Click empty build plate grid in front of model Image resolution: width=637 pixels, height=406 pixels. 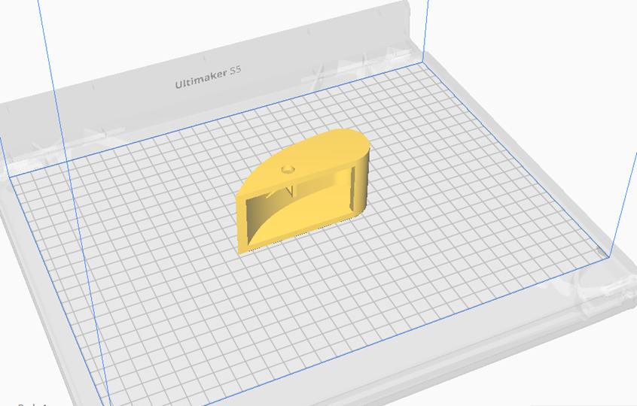point(316,316)
